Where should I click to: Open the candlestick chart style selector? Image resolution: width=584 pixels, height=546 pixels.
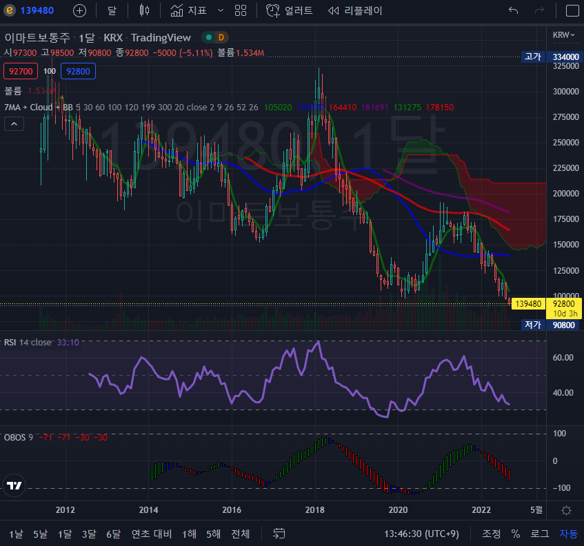(x=143, y=10)
